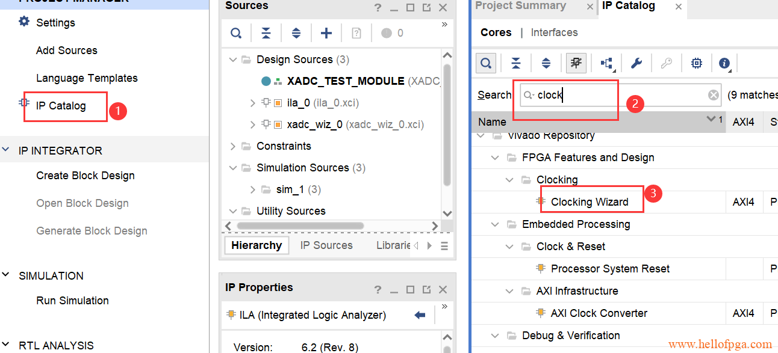Click Add Sources plus icon in Sources panel

[x=326, y=33]
